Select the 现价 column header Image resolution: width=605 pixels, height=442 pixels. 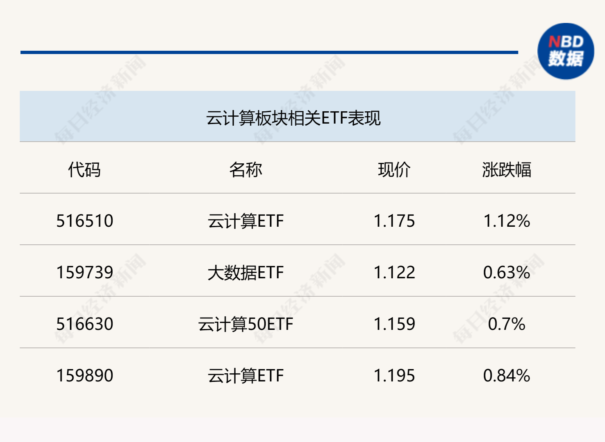pos(394,169)
